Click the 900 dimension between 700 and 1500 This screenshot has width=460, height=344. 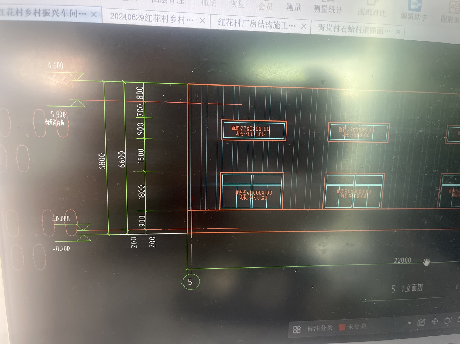coord(140,129)
